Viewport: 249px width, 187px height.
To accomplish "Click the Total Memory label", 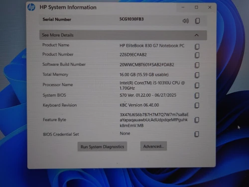I will pos(55,74).
